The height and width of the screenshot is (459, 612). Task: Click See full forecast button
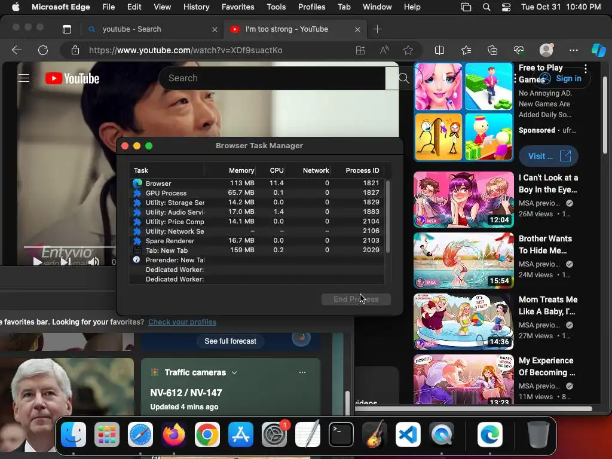pos(230,341)
